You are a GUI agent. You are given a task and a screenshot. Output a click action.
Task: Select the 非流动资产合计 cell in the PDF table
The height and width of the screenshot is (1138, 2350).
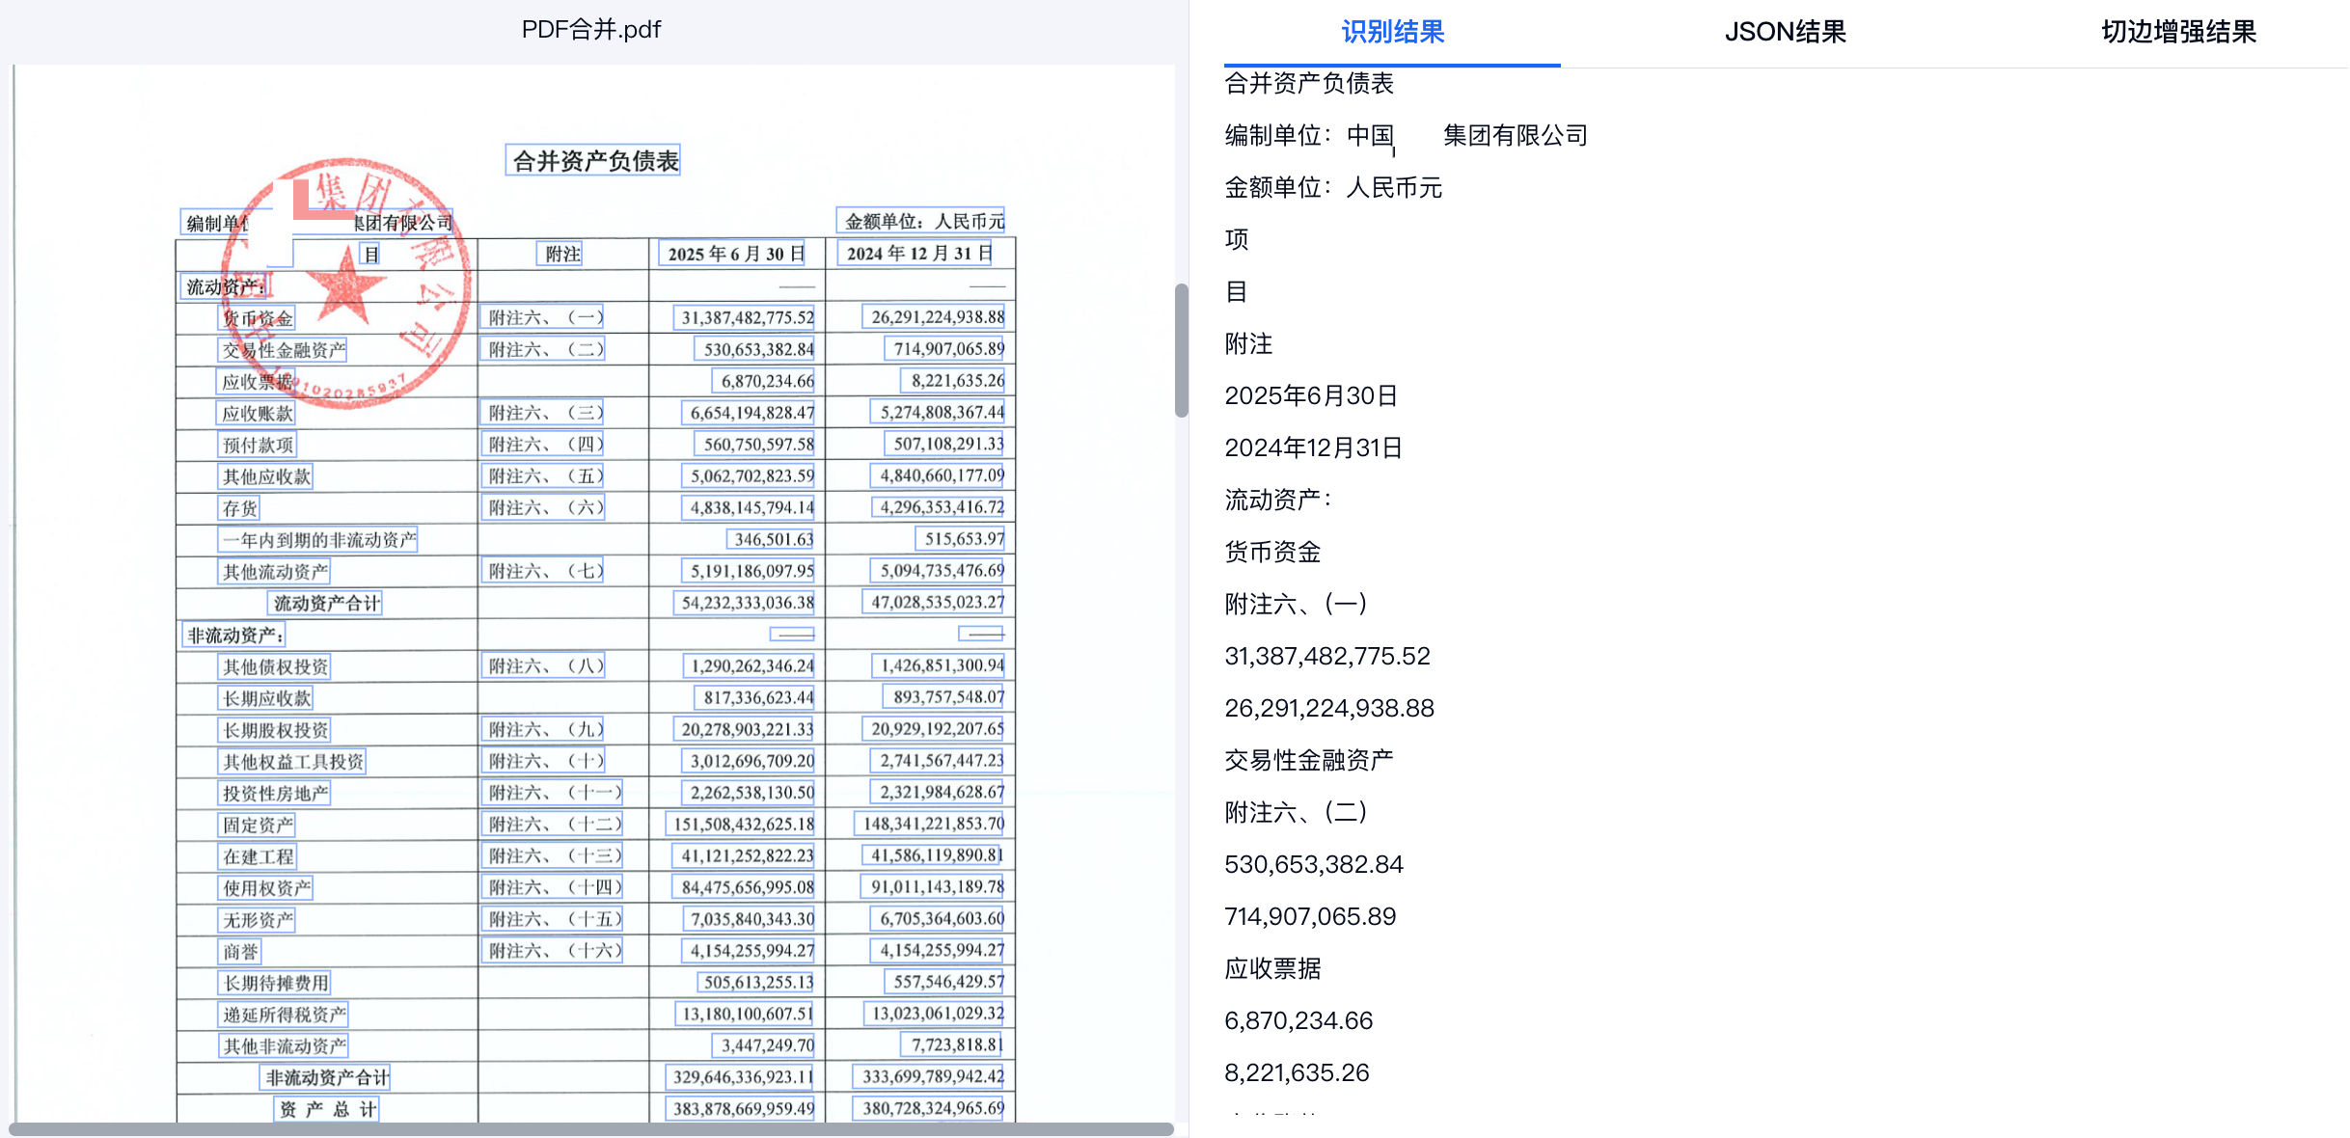[x=326, y=1077]
